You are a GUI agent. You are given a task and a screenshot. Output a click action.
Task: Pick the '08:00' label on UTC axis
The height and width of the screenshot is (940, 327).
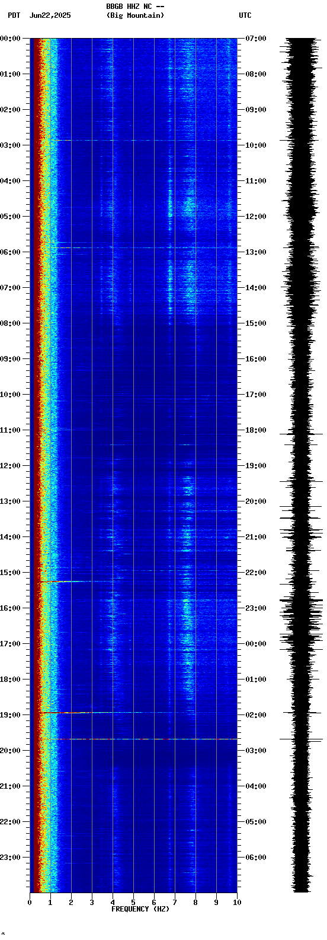(256, 74)
